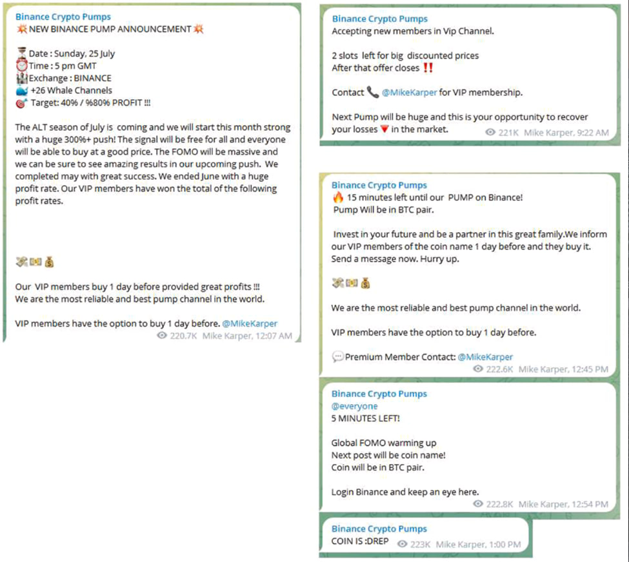Click the eye icon beside 220.7K views
Viewport: 629px width, 562px height.
[x=162, y=336]
